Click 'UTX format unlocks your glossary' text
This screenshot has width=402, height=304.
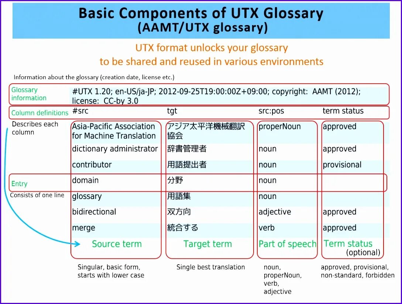click(212, 48)
